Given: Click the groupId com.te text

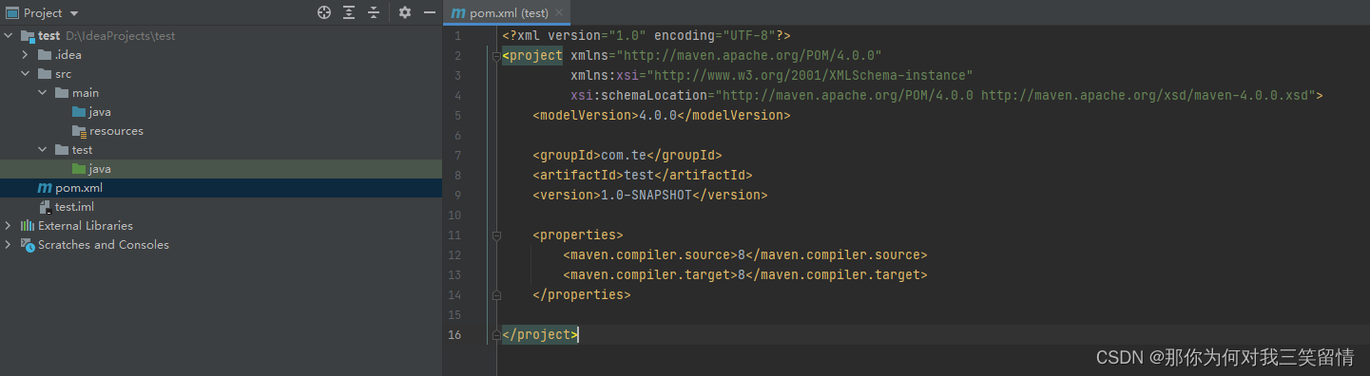Looking at the screenshot, I should tap(627, 156).
